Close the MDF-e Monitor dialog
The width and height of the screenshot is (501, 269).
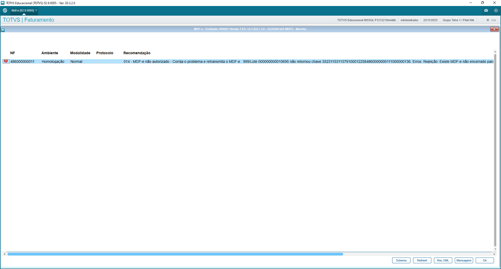(494, 29)
